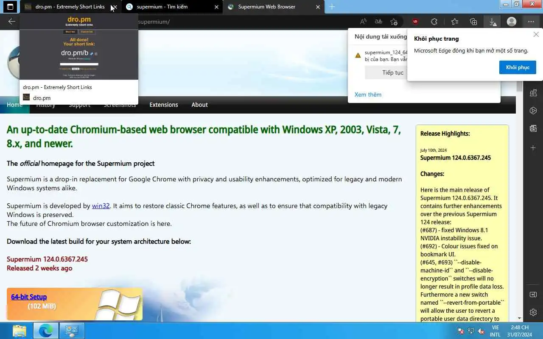The image size is (543, 339).
Task: Click the Microsoft Edge taskbar icon
Action: [46, 331]
